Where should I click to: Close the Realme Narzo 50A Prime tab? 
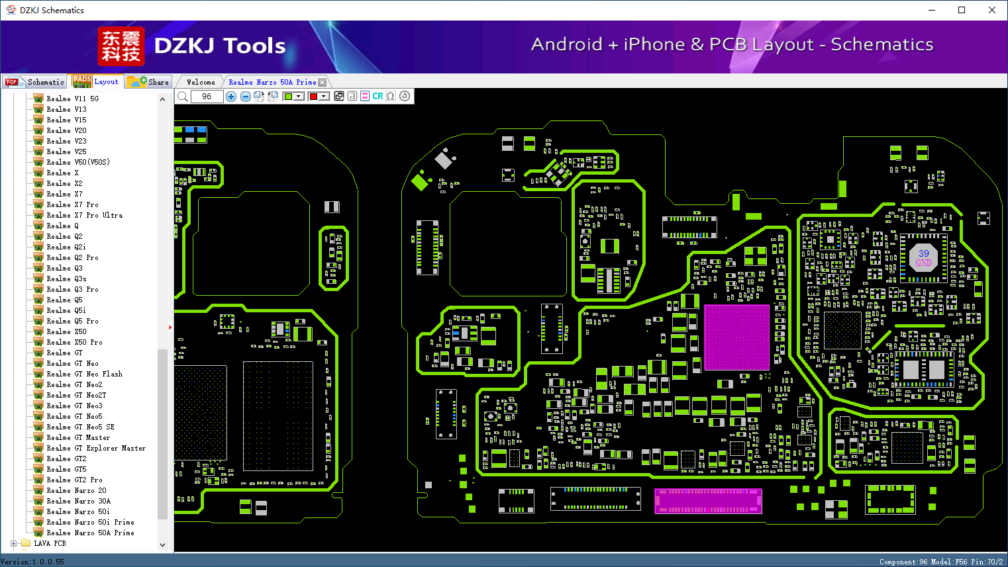click(x=323, y=83)
